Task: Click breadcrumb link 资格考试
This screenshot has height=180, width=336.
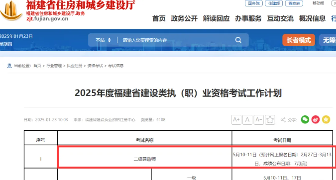Action: (95, 66)
